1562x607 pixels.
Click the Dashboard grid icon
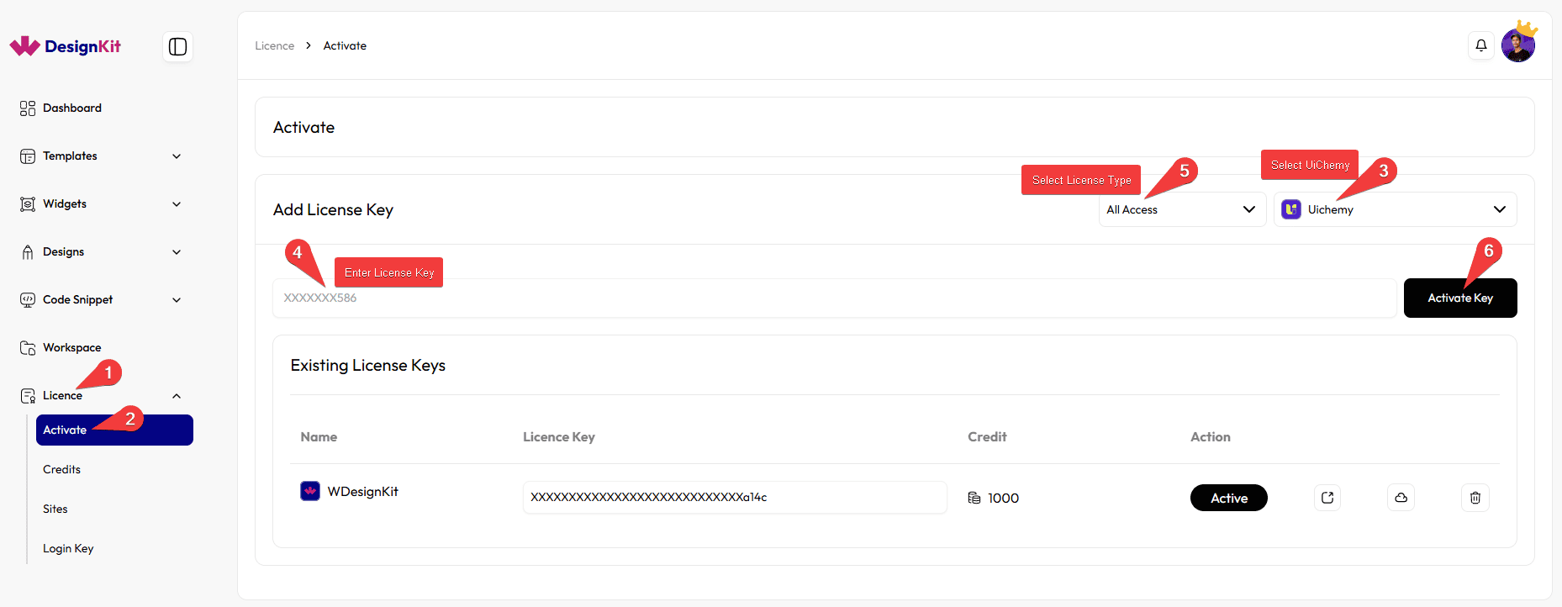pos(28,108)
